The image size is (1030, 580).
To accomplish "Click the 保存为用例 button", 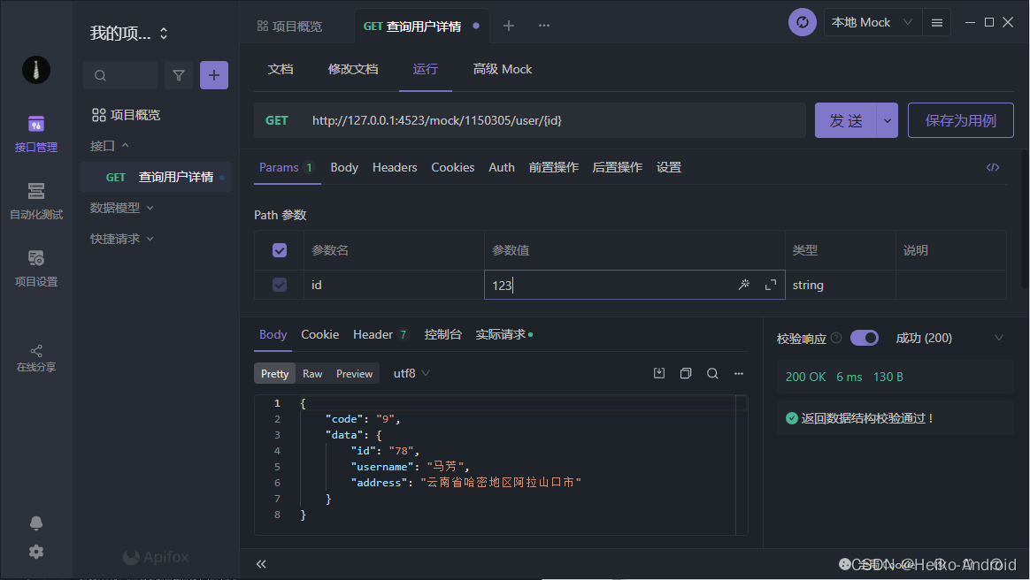I will click(960, 120).
